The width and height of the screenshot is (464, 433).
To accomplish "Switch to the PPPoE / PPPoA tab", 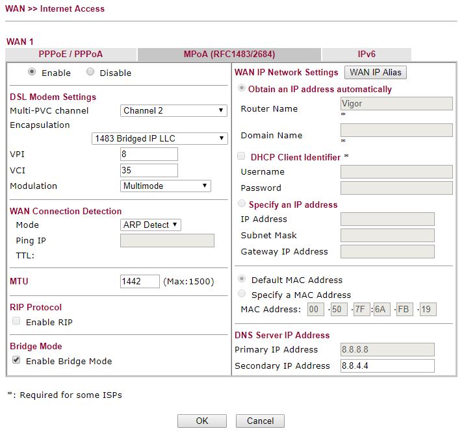I will [70, 55].
